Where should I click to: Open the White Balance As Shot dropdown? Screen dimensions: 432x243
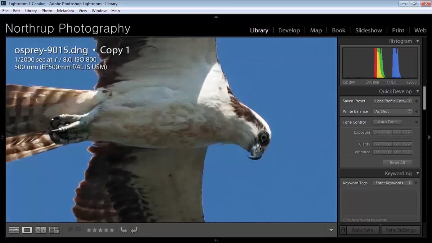pyautogui.click(x=392, y=111)
